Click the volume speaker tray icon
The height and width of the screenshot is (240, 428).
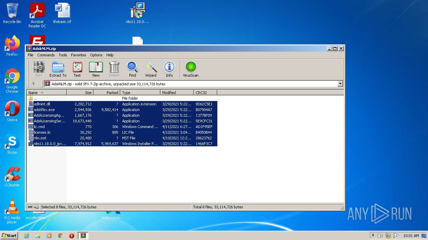pyautogui.click(x=380, y=236)
